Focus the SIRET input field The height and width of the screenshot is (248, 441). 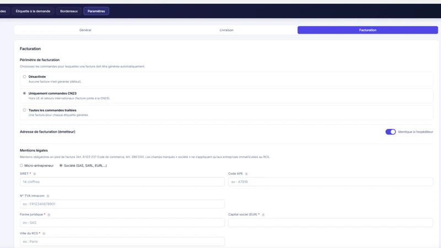[122, 182]
